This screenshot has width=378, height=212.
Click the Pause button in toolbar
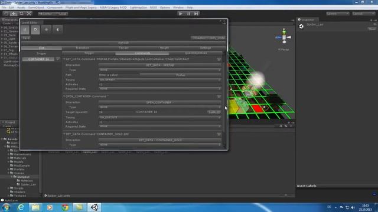(x=188, y=14)
